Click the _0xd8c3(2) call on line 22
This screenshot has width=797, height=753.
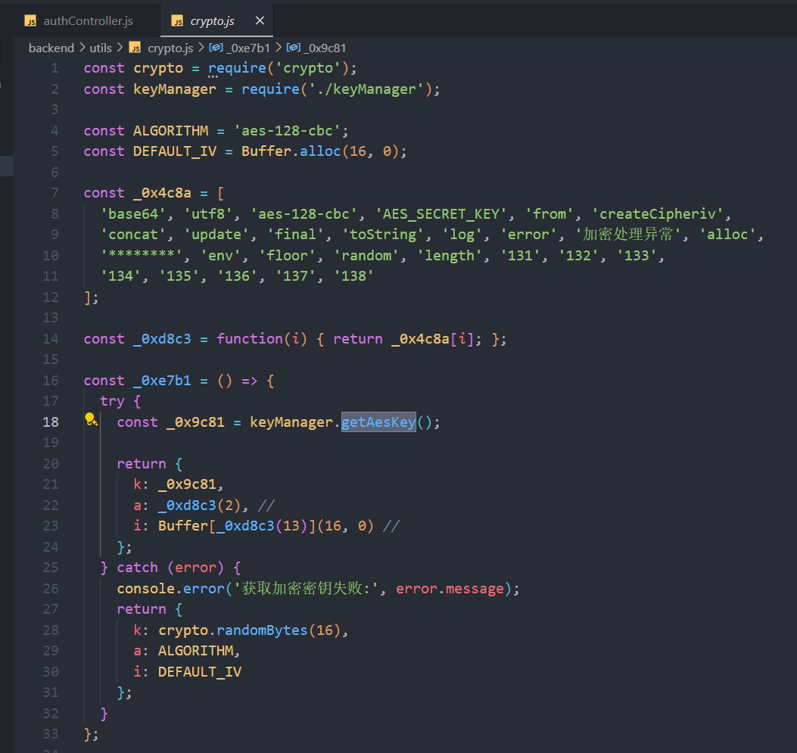(200, 506)
